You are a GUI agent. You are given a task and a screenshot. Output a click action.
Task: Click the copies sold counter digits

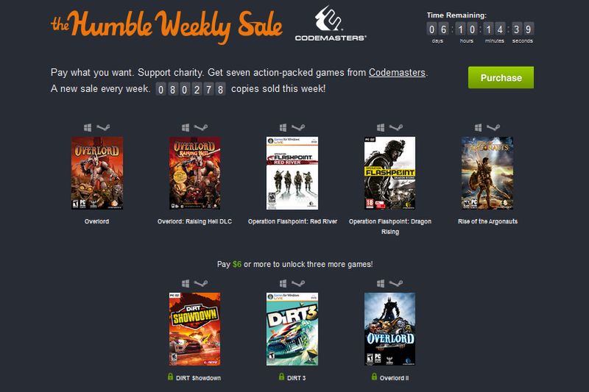[x=191, y=89]
